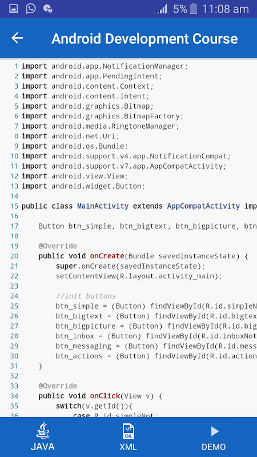The height and width of the screenshot is (457, 257).
Task: Tap the super.onCreate call line
Action: point(131,266)
